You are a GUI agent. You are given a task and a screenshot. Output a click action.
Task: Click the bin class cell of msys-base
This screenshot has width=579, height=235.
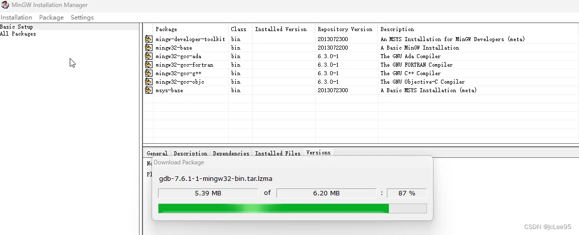[x=236, y=90]
